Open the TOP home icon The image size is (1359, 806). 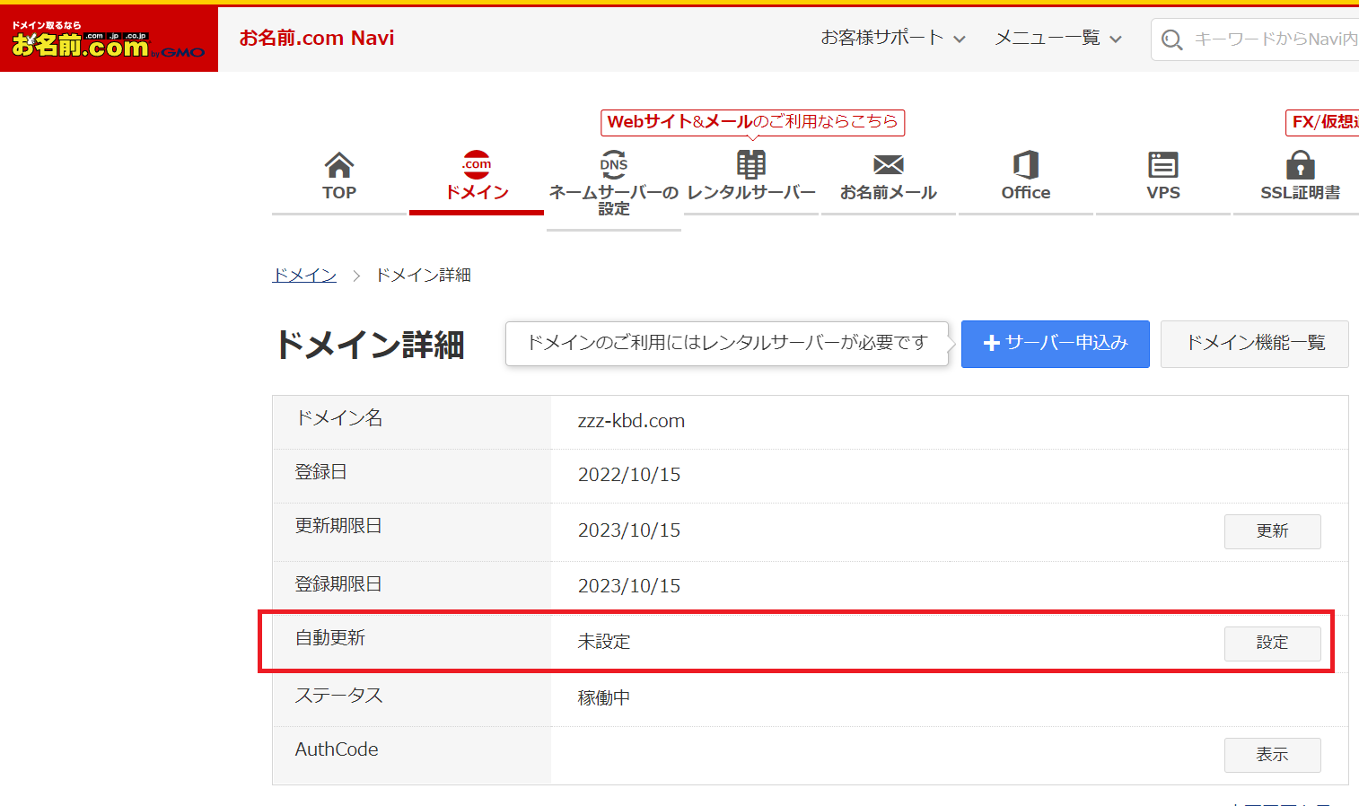(339, 165)
